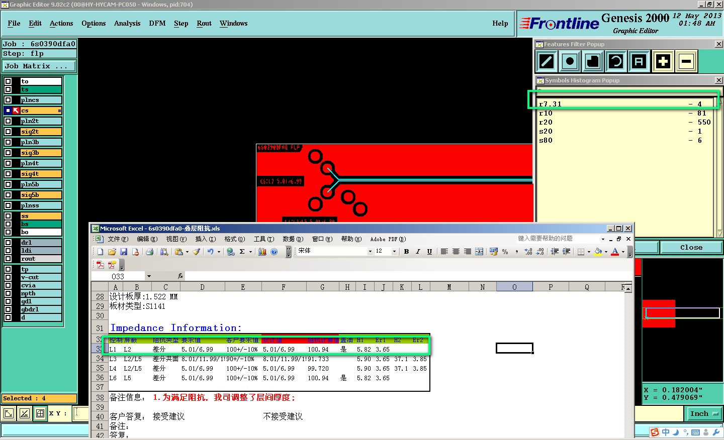Toggle Italic formatting in Excel

pyautogui.click(x=418, y=252)
